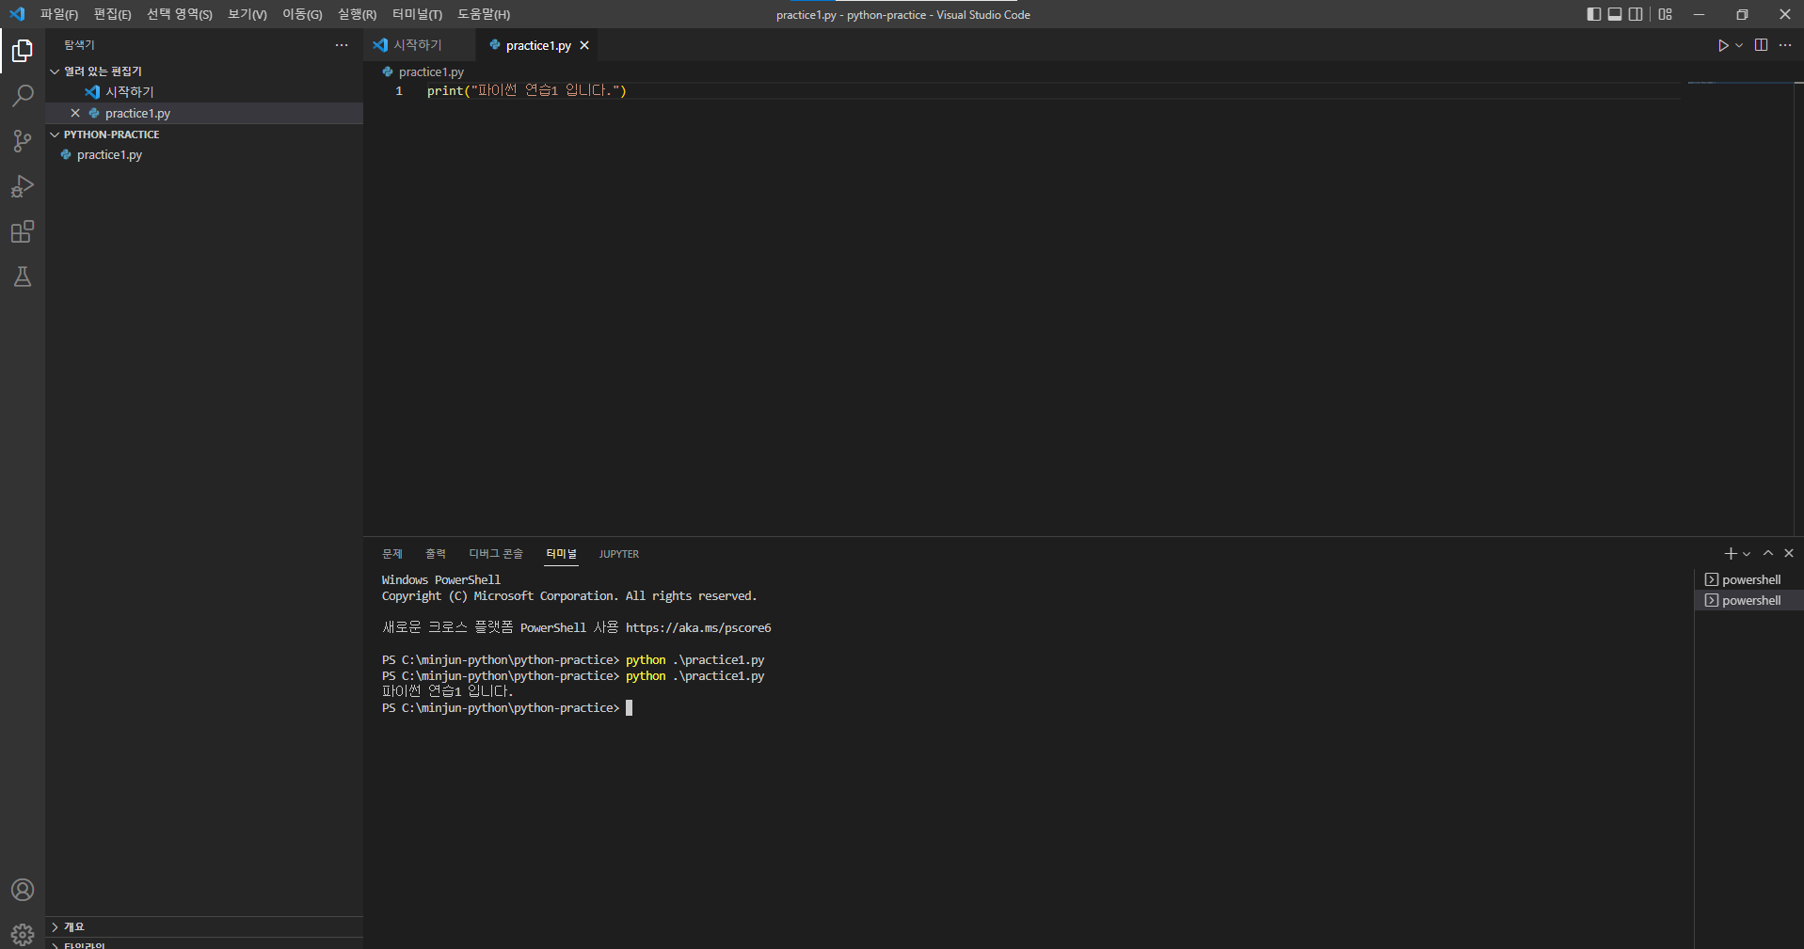This screenshot has height=949, width=1804.
Task: Switch to the 시작하기 editor tab
Action: (x=419, y=45)
